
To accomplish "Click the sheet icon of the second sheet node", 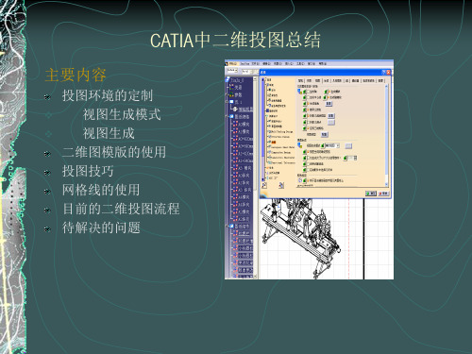I will click(x=231, y=116).
